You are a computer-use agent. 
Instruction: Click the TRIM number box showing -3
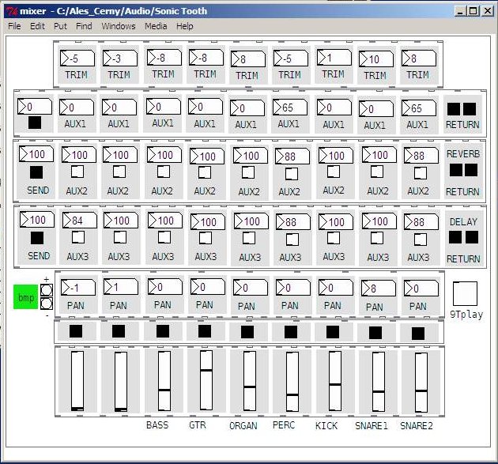pyautogui.click(x=120, y=58)
